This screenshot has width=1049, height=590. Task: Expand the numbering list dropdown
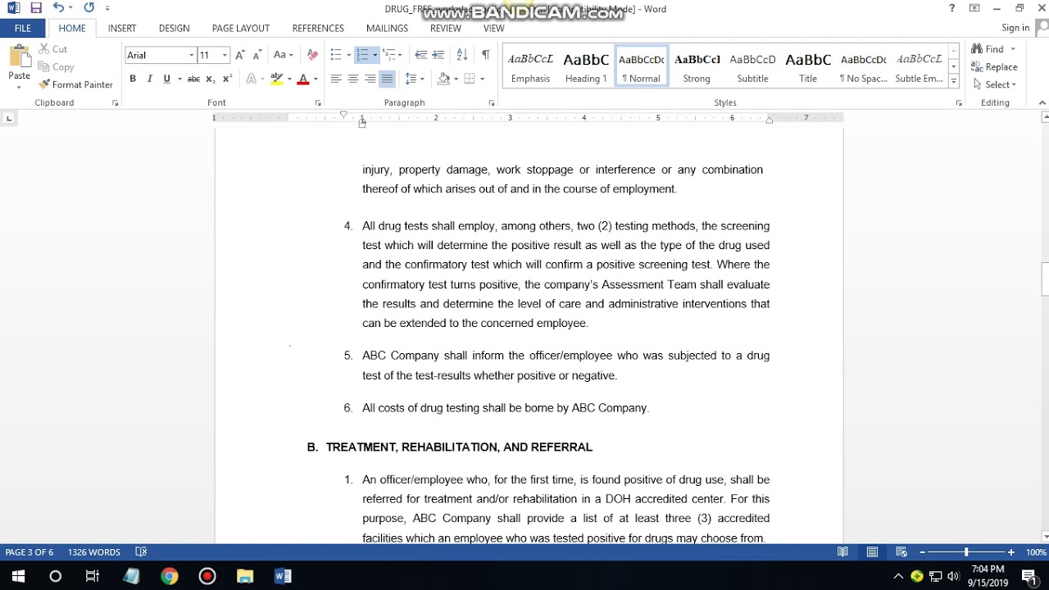pos(375,55)
